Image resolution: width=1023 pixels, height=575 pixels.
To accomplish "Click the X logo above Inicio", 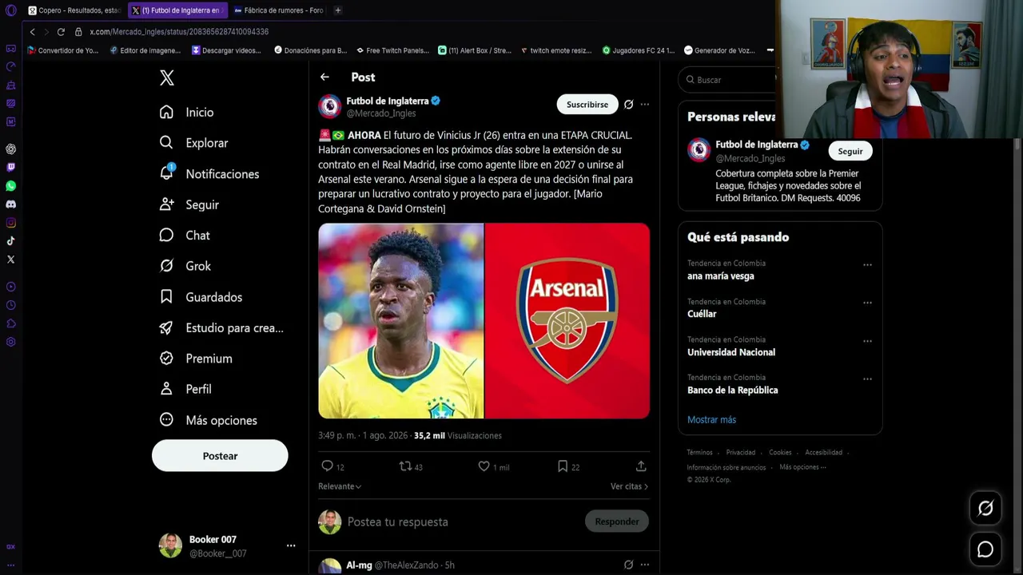I will point(166,77).
